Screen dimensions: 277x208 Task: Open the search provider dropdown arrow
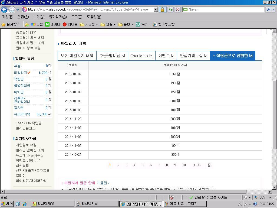click(273, 9)
